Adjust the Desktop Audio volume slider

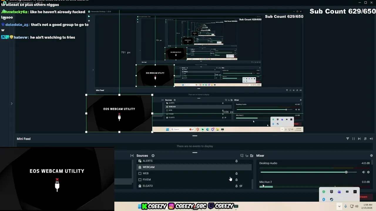308,172
